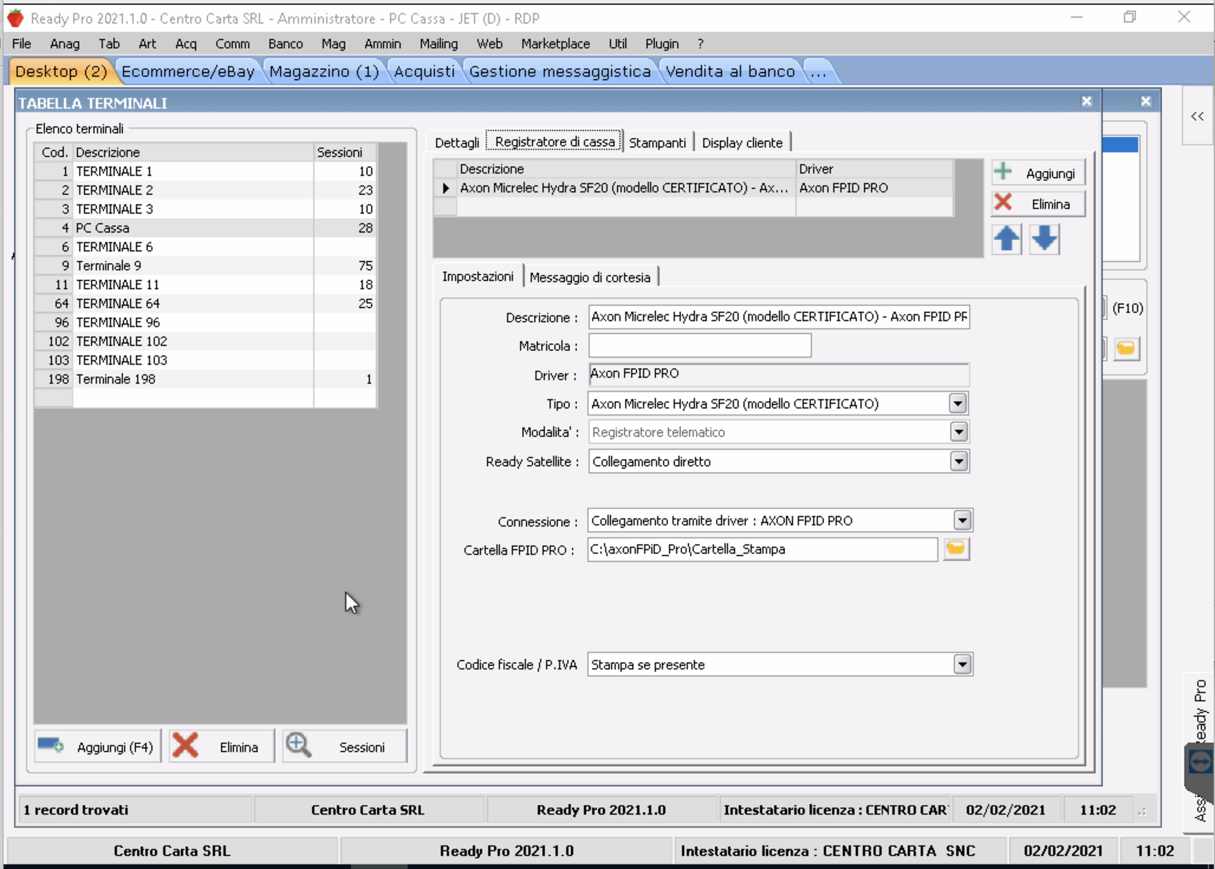Select PC Cassa row in terminal list
1215x869 pixels.
[x=205, y=228]
